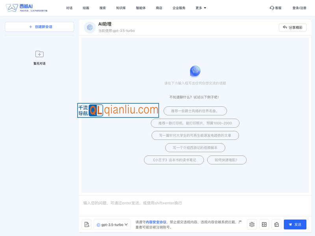Viewport: 315px width, 236px height.
Task: Click 登录/注册 to sign in
Action: click(x=299, y=8)
